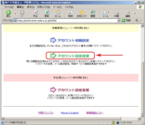The image size is (145, 125).
Task: Click the Edit (編集) toolbar icon
Action: tap(128, 13)
